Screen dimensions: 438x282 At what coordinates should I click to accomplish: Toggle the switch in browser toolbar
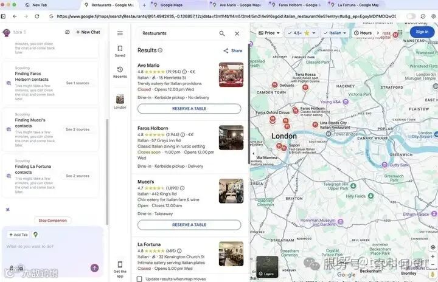tap(411, 16)
